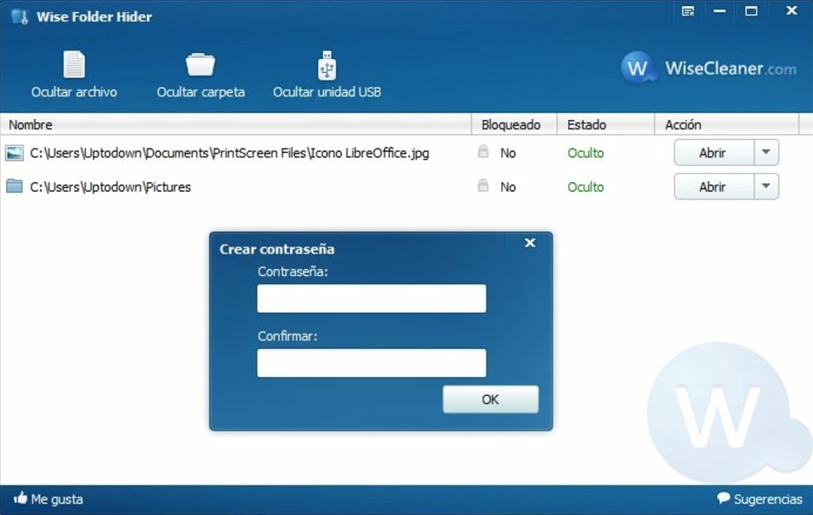Click the Acción column header
The width and height of the screenshot is (813, 515).
[726, 124]
